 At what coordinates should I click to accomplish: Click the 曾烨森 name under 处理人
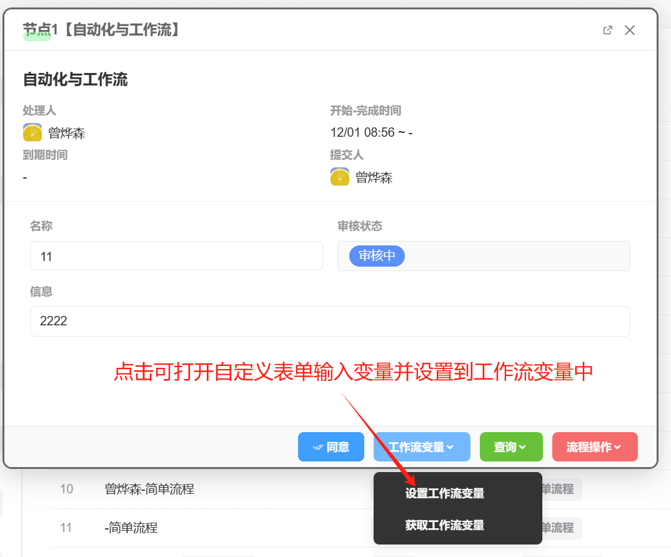pyautogui.click(x=66, y=133)
